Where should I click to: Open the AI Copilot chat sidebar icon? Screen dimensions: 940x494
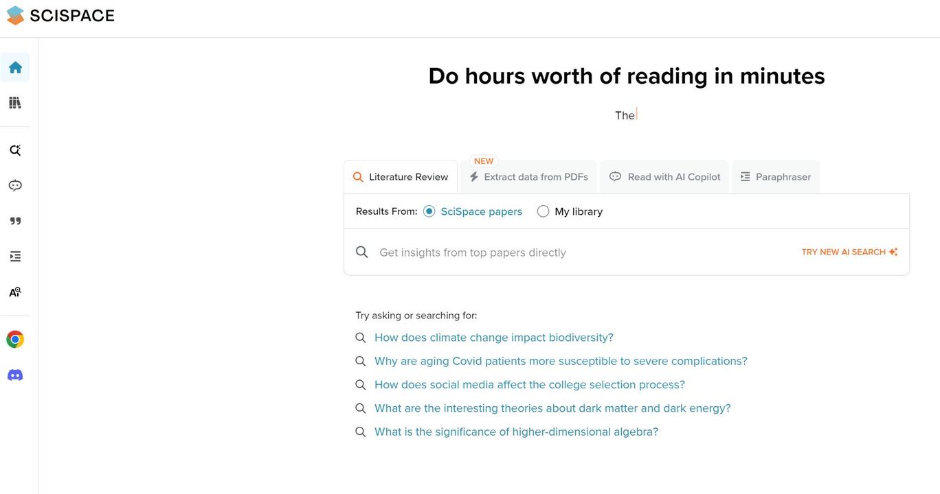(x=15, y=185)
